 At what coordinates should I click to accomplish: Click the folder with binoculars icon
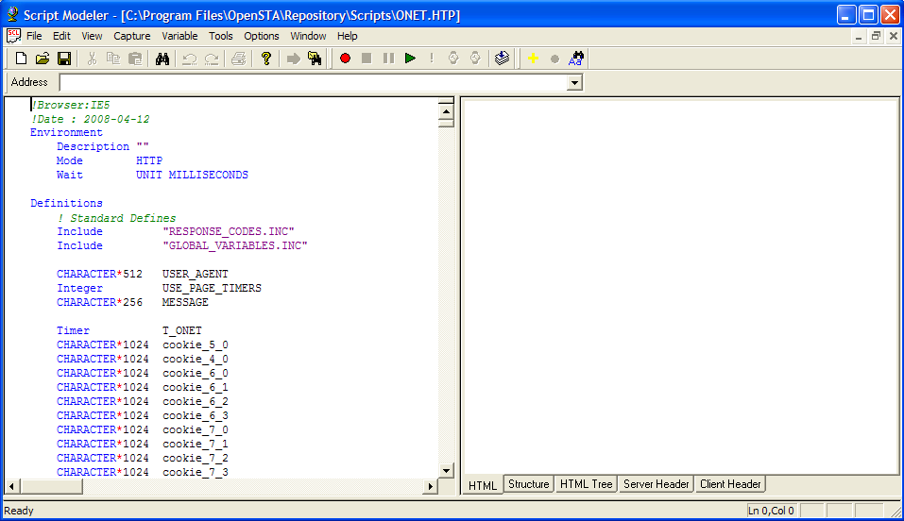click(315, 59)
